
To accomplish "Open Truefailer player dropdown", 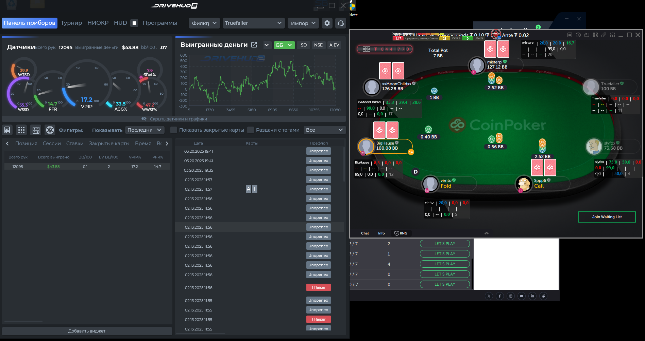I will [253, 23].
